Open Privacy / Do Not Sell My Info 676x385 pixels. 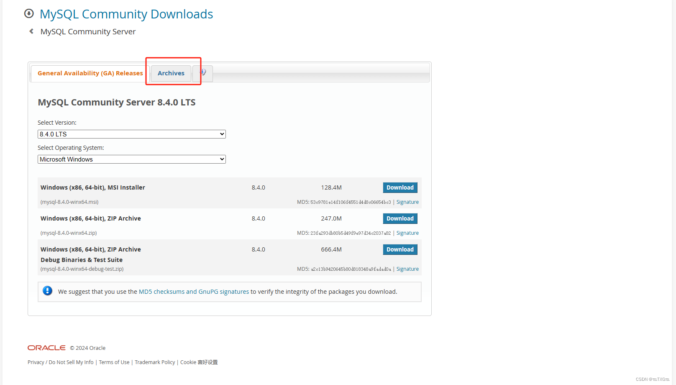(x=61, y=362)
